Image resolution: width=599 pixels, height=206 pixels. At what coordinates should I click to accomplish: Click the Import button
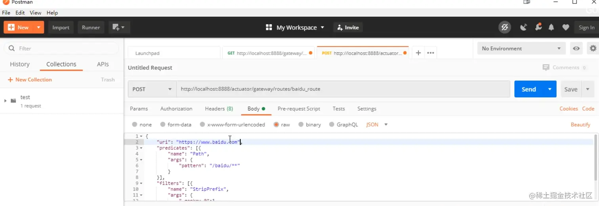pos(61,27)
